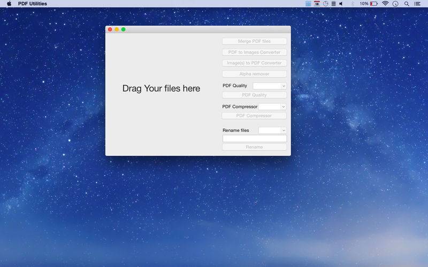Viewport: 428px width, 267px height.
Task: Close the PDF Utilities window
Action: pos(110,29)
